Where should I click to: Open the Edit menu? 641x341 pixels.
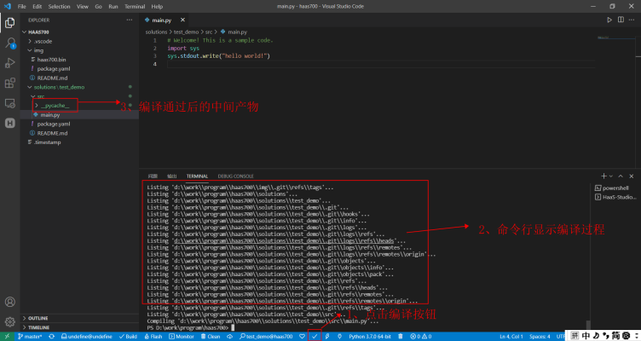(38, 6)
